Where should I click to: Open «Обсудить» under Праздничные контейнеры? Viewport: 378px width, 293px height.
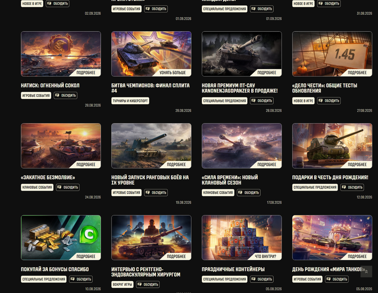pyautogui.click(x=262, y=279)
